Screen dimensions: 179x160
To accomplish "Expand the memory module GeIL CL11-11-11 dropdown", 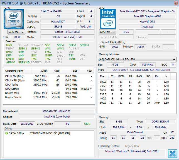I will coord(137,59).
